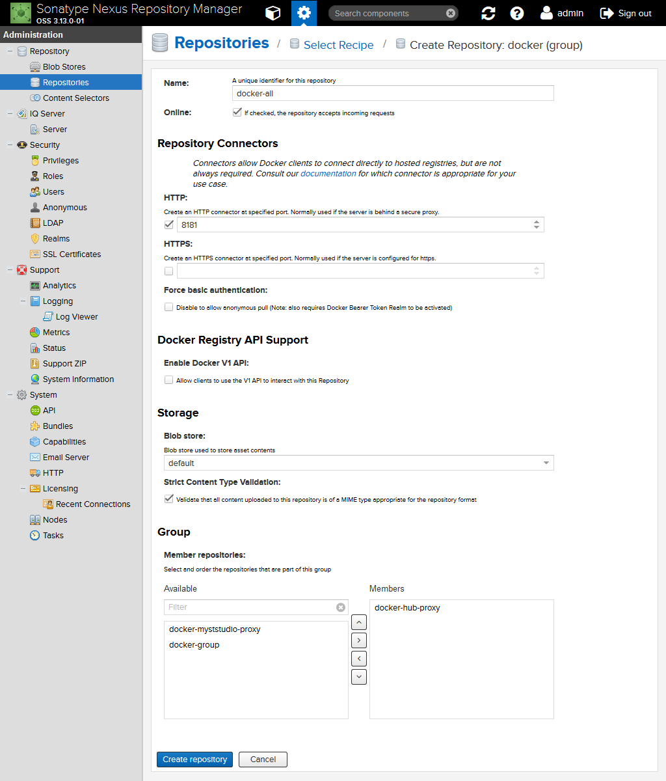
Task: Collapse the Repository tree node
Action: point(10,51)
